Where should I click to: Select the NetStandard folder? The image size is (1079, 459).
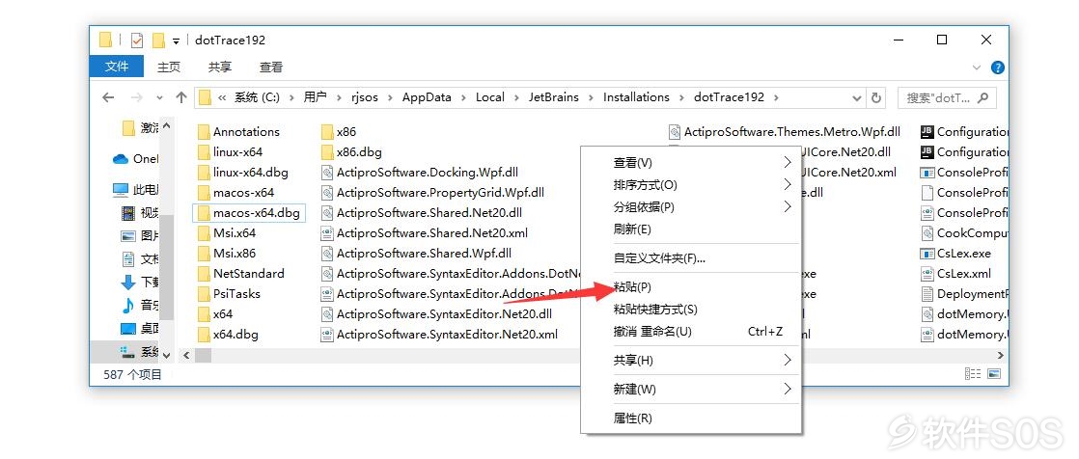240,274
